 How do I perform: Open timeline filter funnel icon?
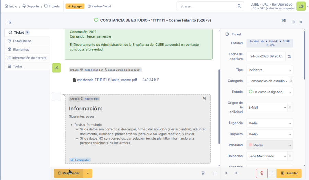click(x=203, y=173)
